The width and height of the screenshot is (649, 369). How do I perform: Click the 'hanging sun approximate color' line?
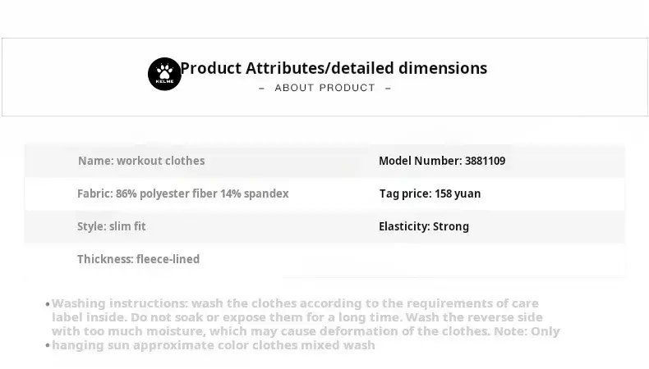[214, 345]
